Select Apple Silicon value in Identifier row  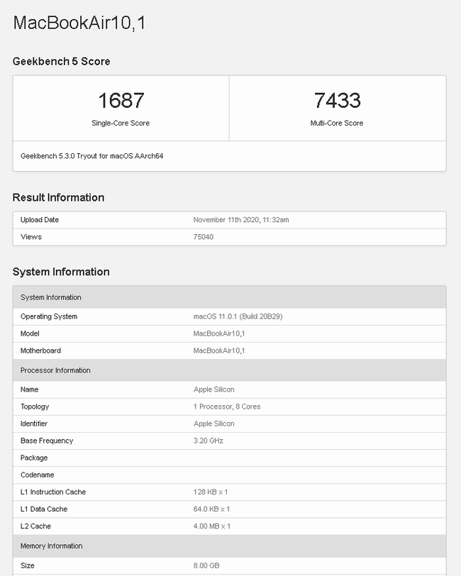point(213,423)
